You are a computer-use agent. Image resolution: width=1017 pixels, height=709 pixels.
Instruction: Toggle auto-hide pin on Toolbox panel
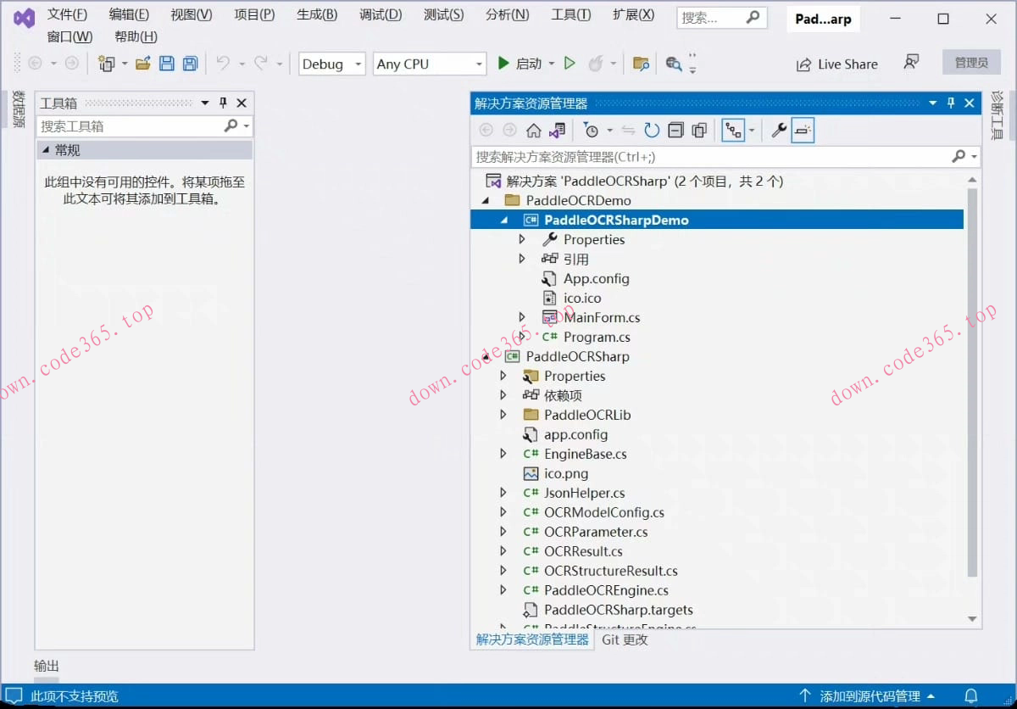224,103
